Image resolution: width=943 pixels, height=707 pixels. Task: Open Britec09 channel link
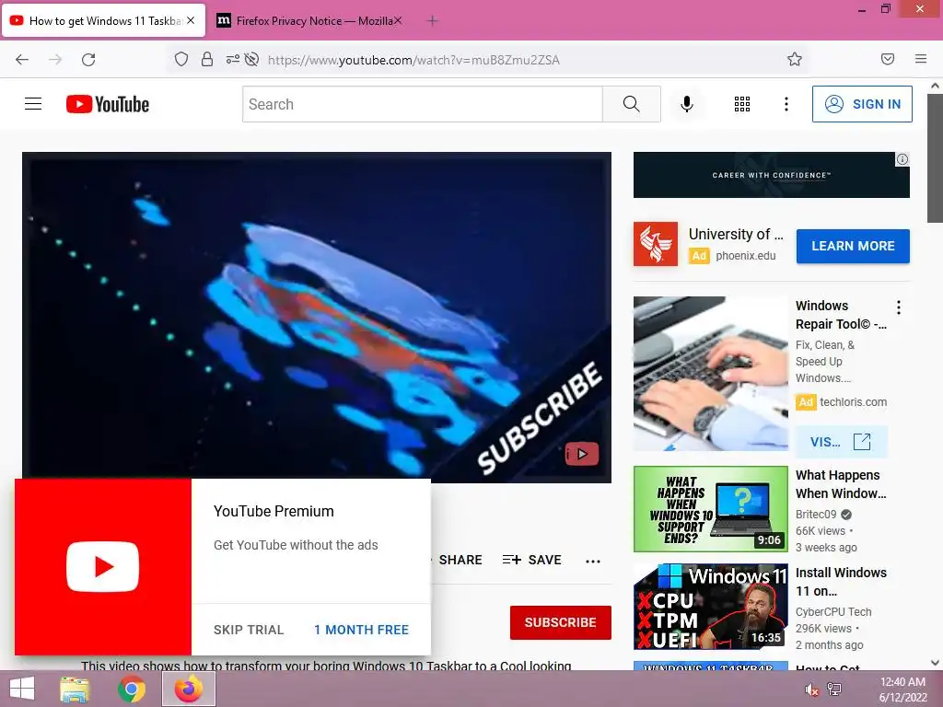[x=816, y=514]
